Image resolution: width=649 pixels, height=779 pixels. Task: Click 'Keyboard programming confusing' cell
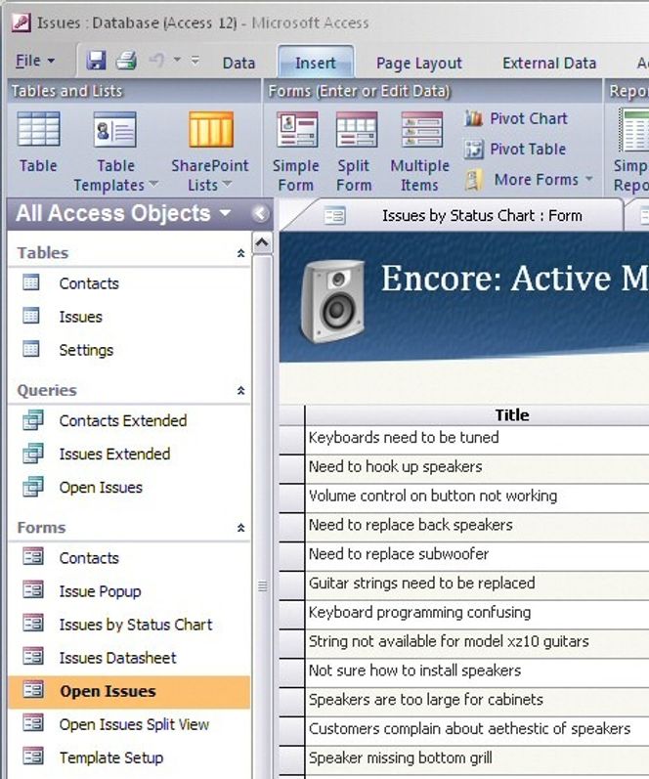coord(477,613)
